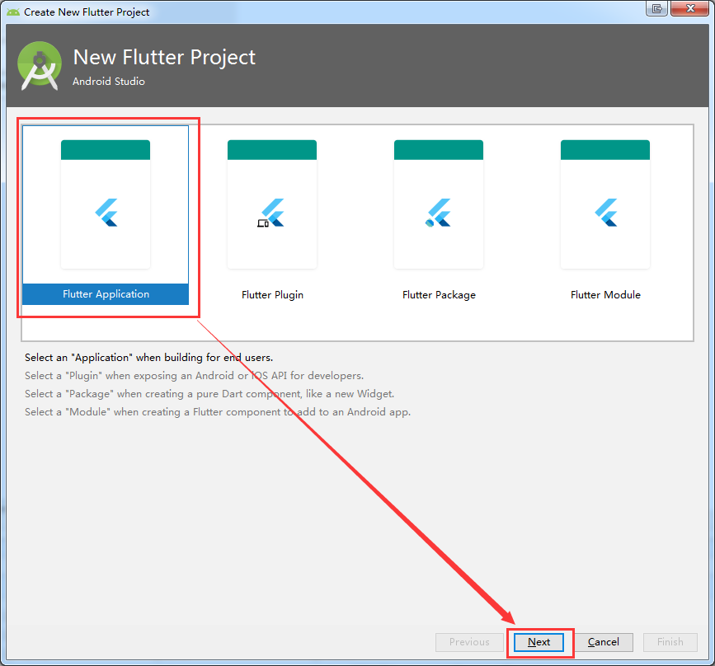The image size is (715, 666).
Task: Click the Android icon in the title bar
Action: click(13, 12)
